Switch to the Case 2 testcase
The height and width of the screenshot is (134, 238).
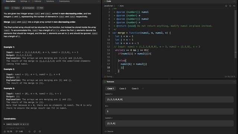tap(123, 89)
